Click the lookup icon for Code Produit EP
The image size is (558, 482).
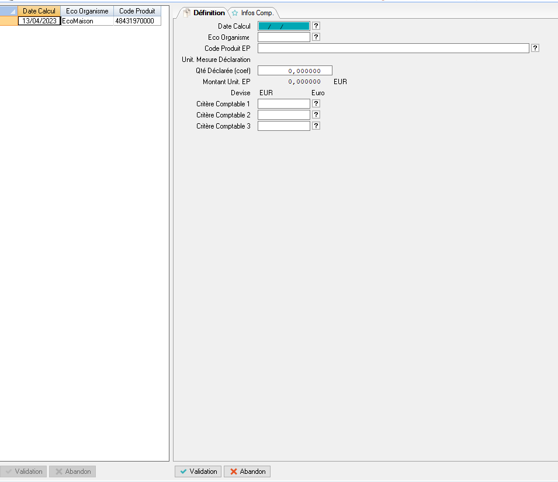point(535,48)
